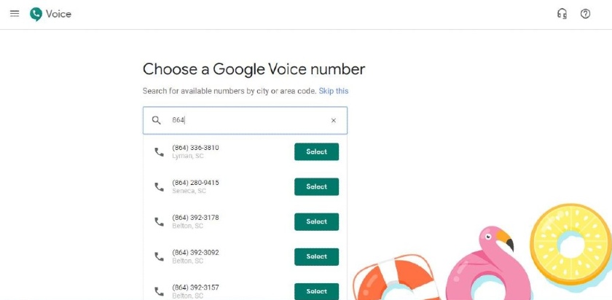Open the headset calls support icon
This screenshot has height=300, width=612.
(562, 14)
